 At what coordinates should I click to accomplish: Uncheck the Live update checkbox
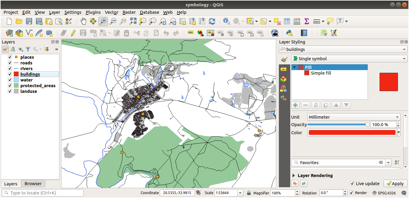pos(352,184)
